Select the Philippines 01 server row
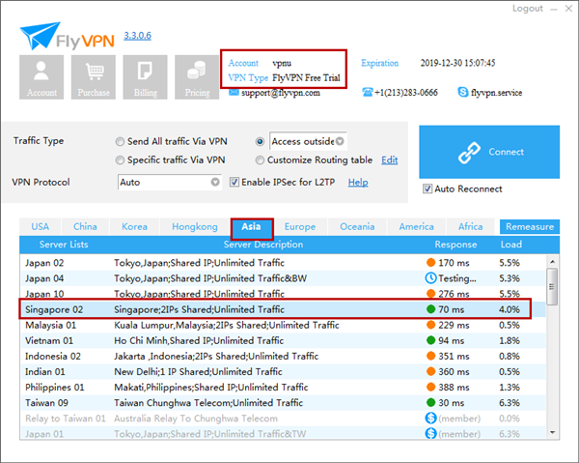The image size is (579, 463). (283, 387)
